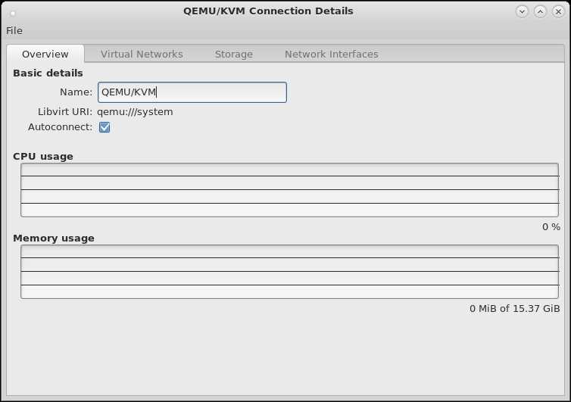This screenshot has width=571, height=402.
Task: Click the connection Name input field
Action: click(192, 92)
